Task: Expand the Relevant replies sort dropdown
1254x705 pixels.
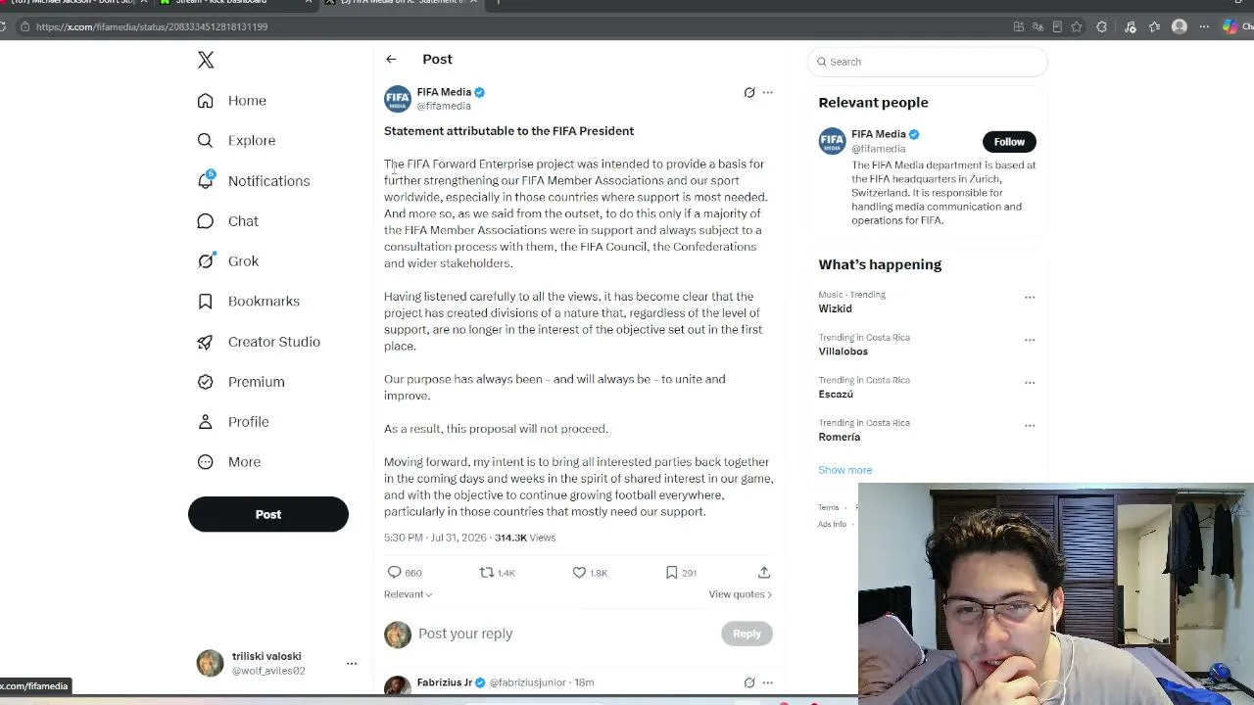Action: (409, 594)
